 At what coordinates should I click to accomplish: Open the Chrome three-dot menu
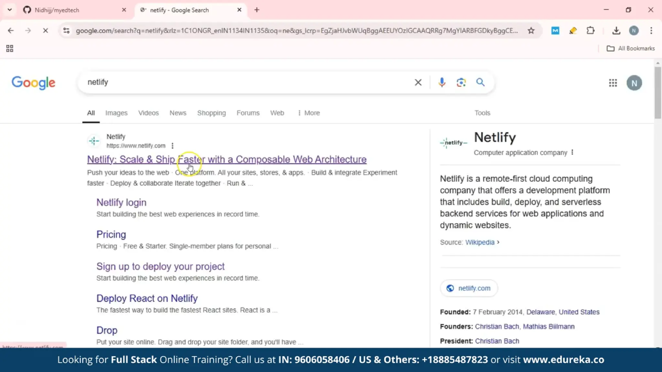coord(651,31)
